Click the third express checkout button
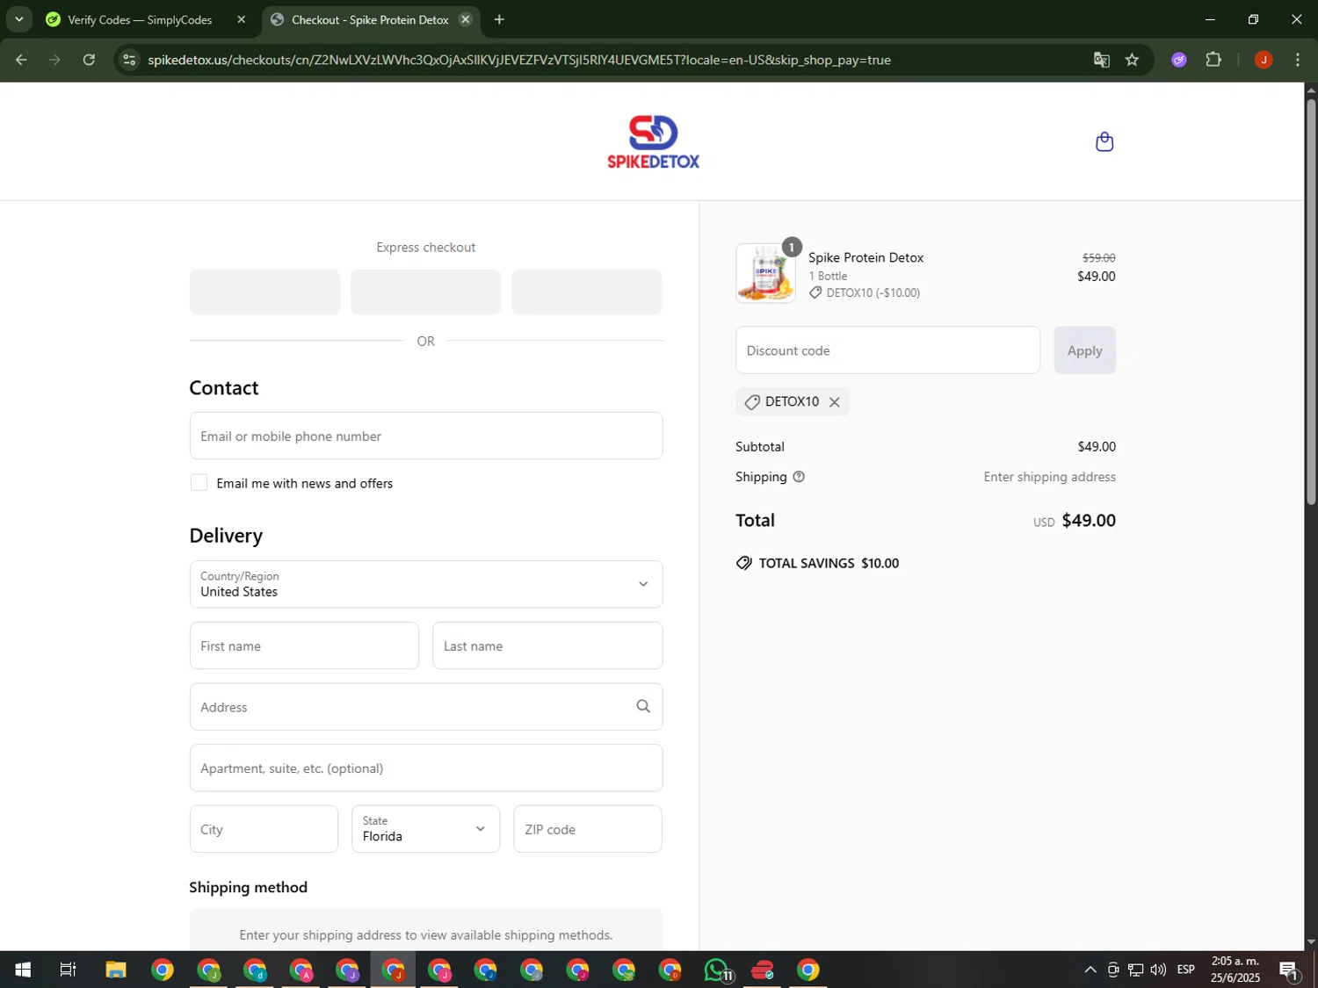Viewport: 1318px width, 988px height. (587, 292)
